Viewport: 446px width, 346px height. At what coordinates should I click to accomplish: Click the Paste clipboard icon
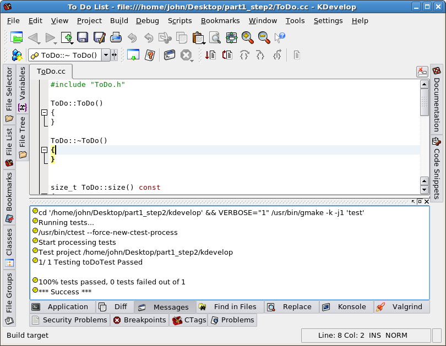click(198, 38)
